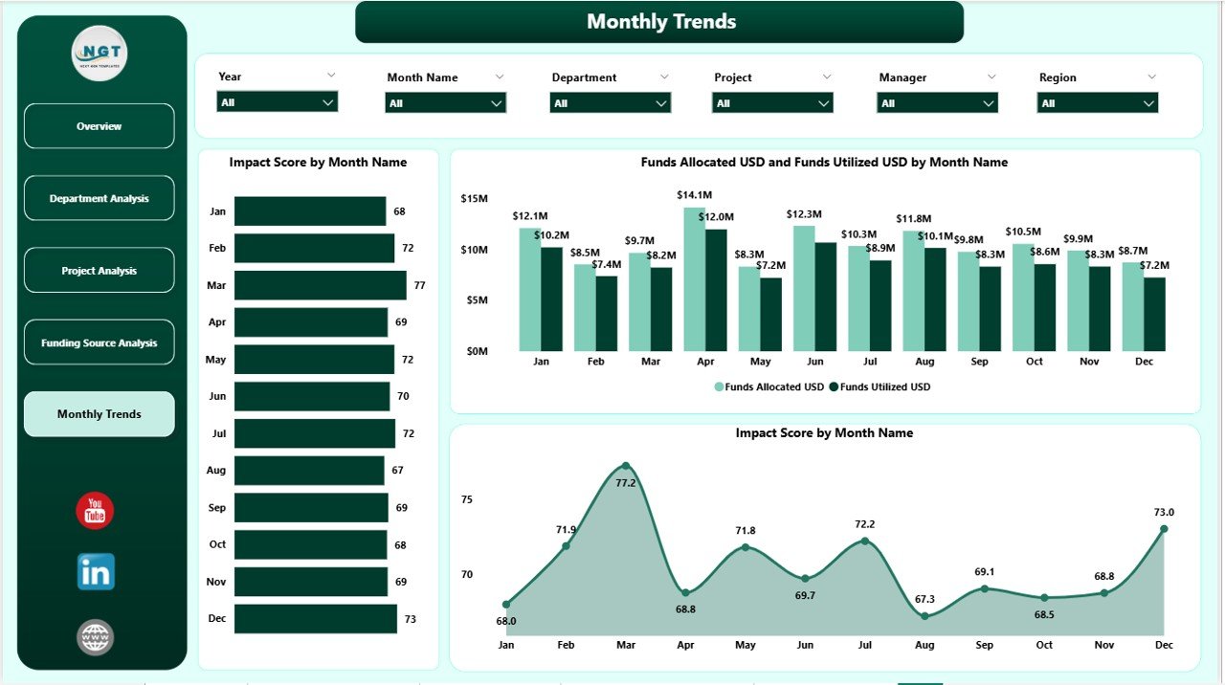This screenshot has height=685, width=1225.
Task: Select the Project Analysis button
Action: [99, 270]
